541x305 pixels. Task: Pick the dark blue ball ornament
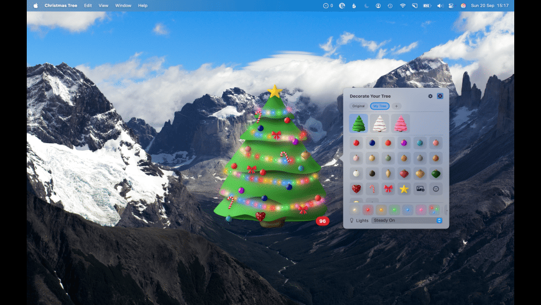tap(372, 143)
